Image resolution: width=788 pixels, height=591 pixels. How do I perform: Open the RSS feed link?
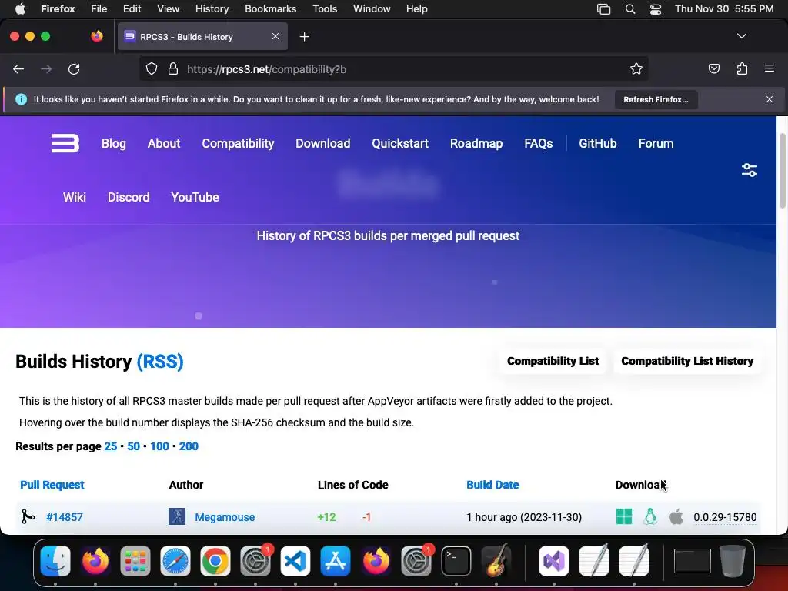pos(160,362)
